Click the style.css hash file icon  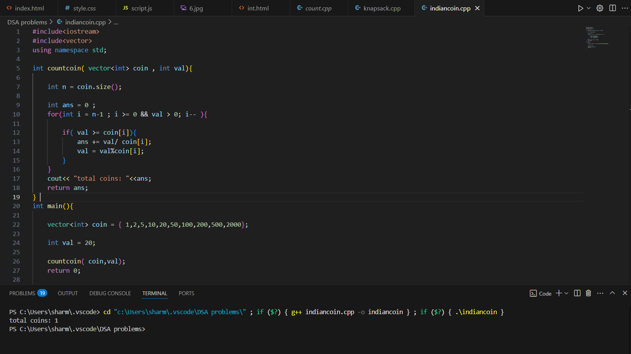coord(68,8)
